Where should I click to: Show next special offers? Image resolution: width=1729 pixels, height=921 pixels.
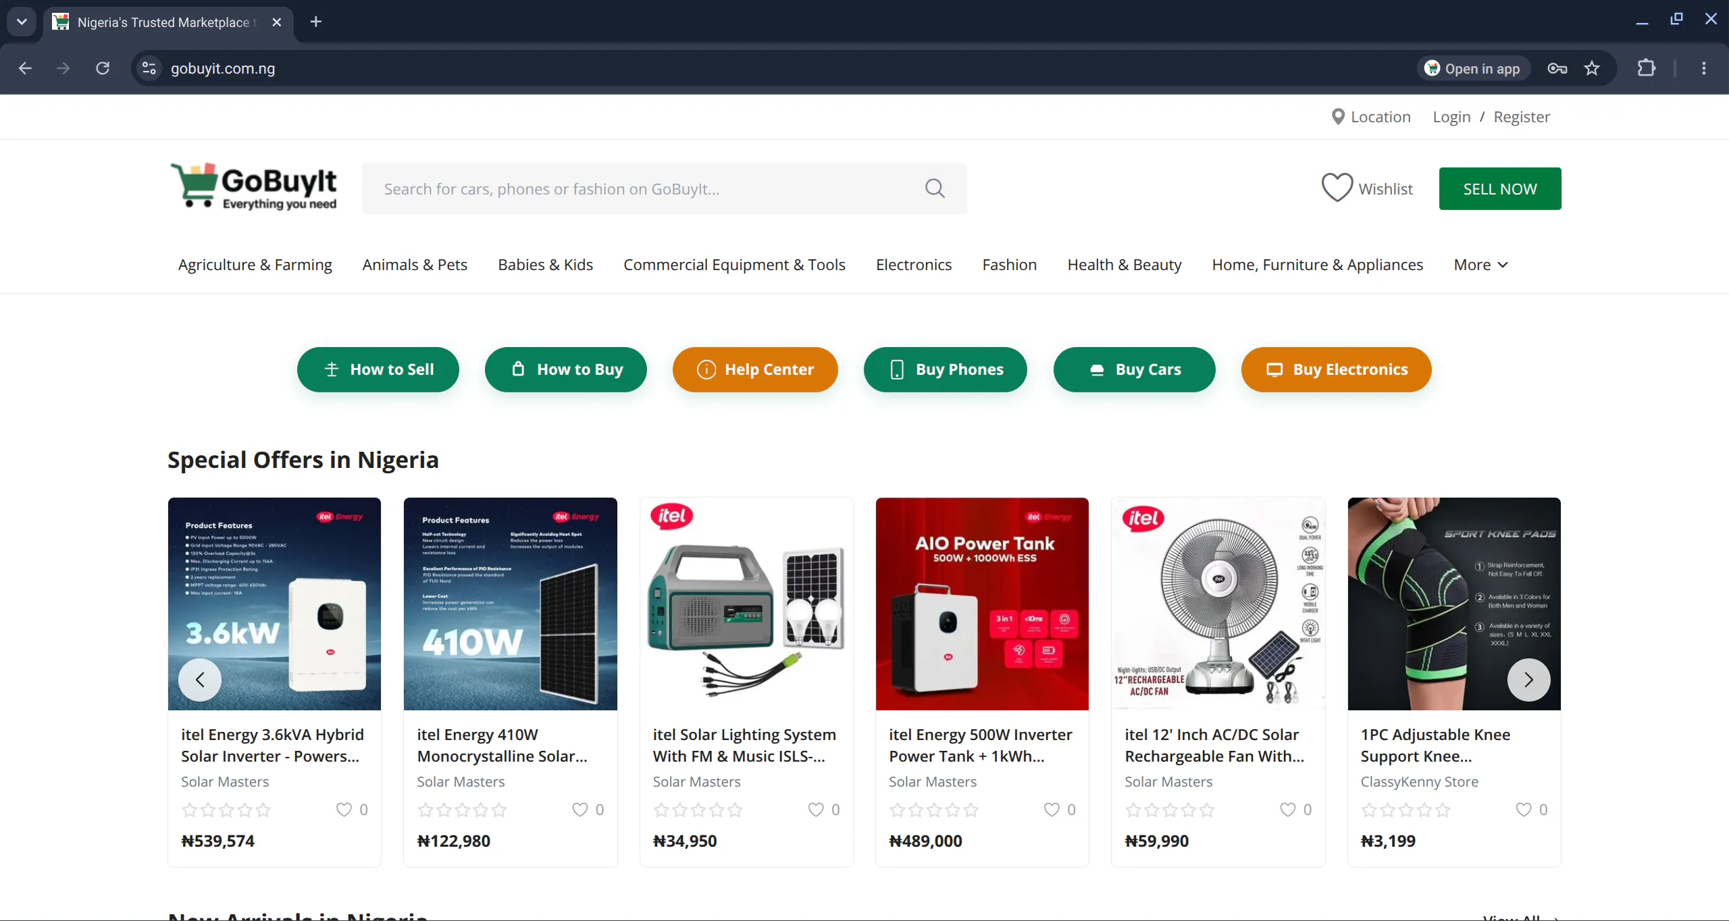pyautogui.click(x=1528, y=679)
